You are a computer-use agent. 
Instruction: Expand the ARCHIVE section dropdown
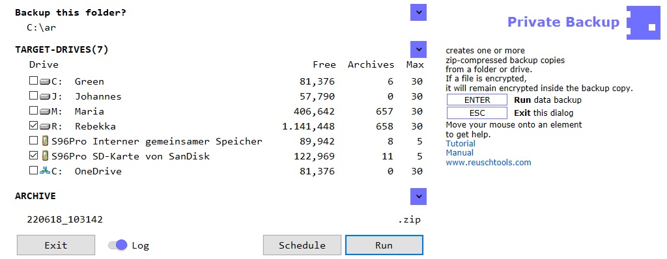click(419, 197)
